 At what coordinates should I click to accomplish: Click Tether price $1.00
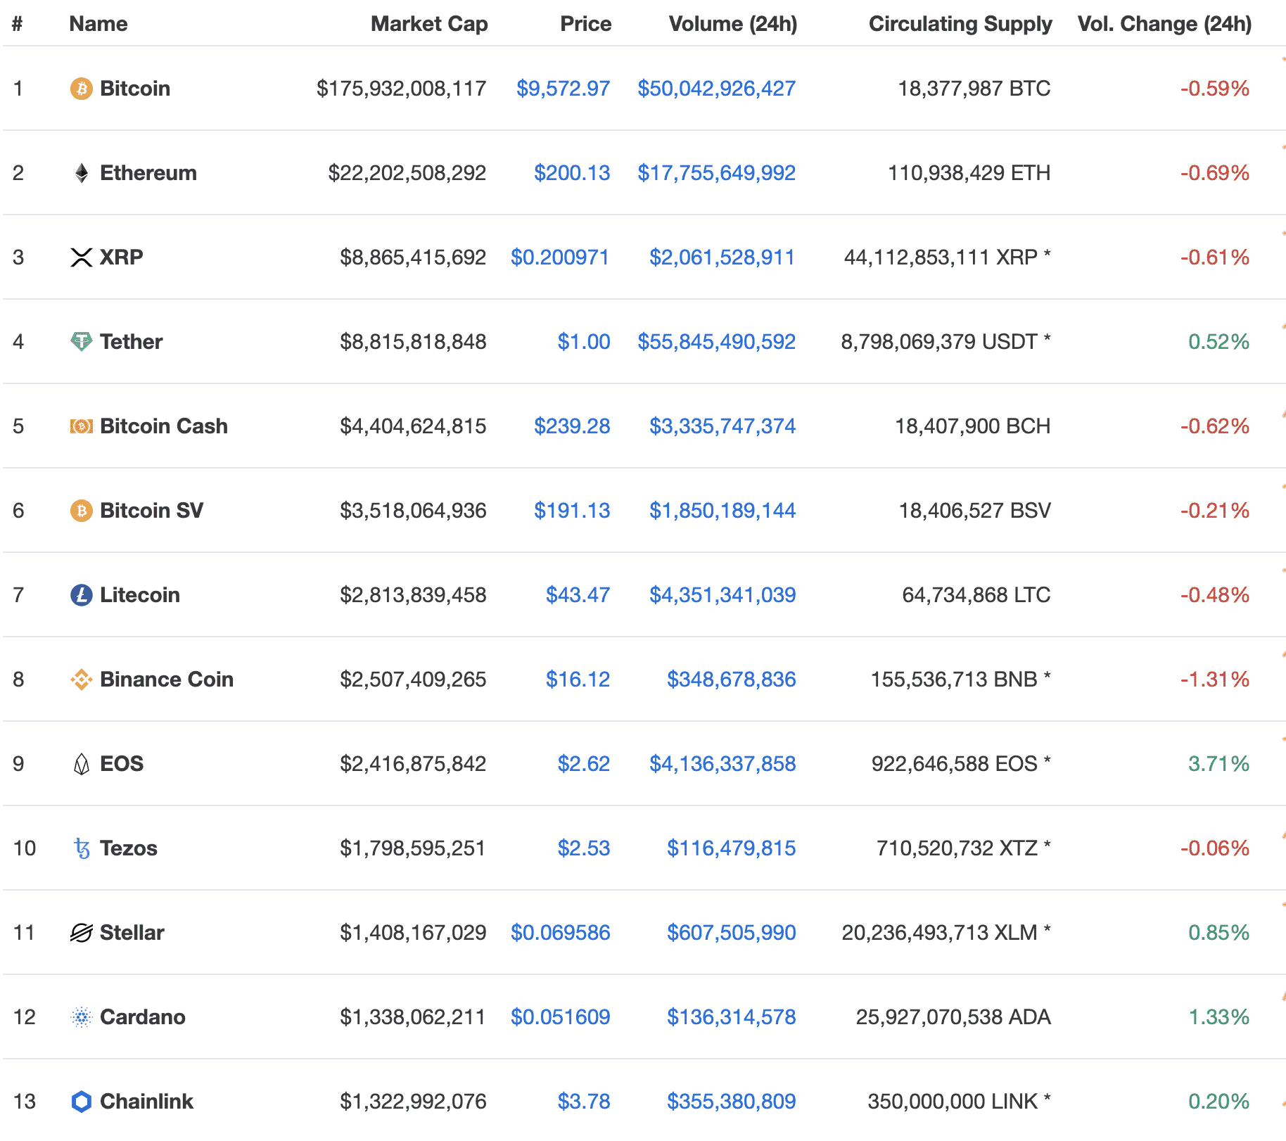pyautogui.click(x=584, y=342)
